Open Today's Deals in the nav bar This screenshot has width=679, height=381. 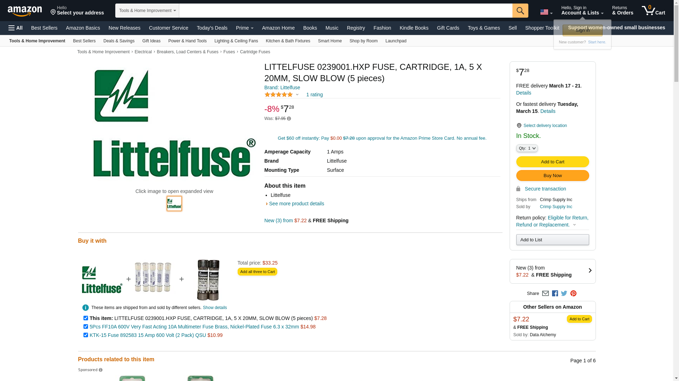pyautogui.click(x=212, y=28)
